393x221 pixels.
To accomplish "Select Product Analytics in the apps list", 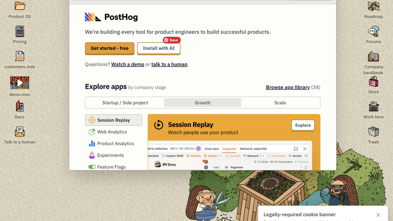I will 114,143.
